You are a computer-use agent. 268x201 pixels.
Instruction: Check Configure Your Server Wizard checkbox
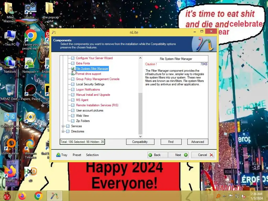[73, 58]
